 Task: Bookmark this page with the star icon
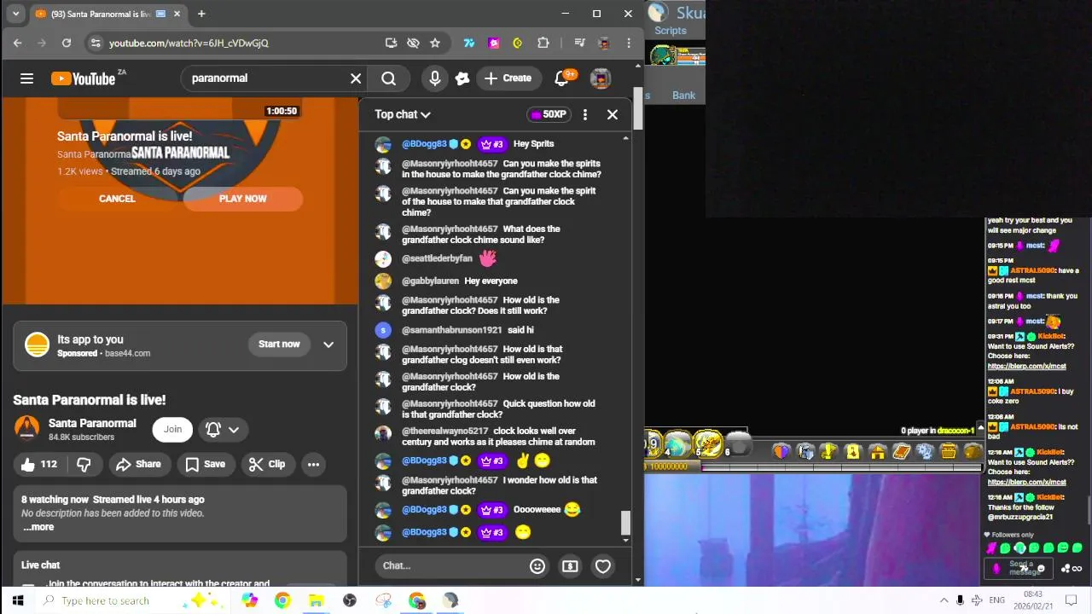tap(435, 43)
